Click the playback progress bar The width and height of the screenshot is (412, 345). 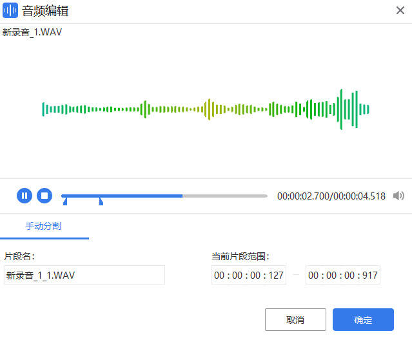click(164, 196)
